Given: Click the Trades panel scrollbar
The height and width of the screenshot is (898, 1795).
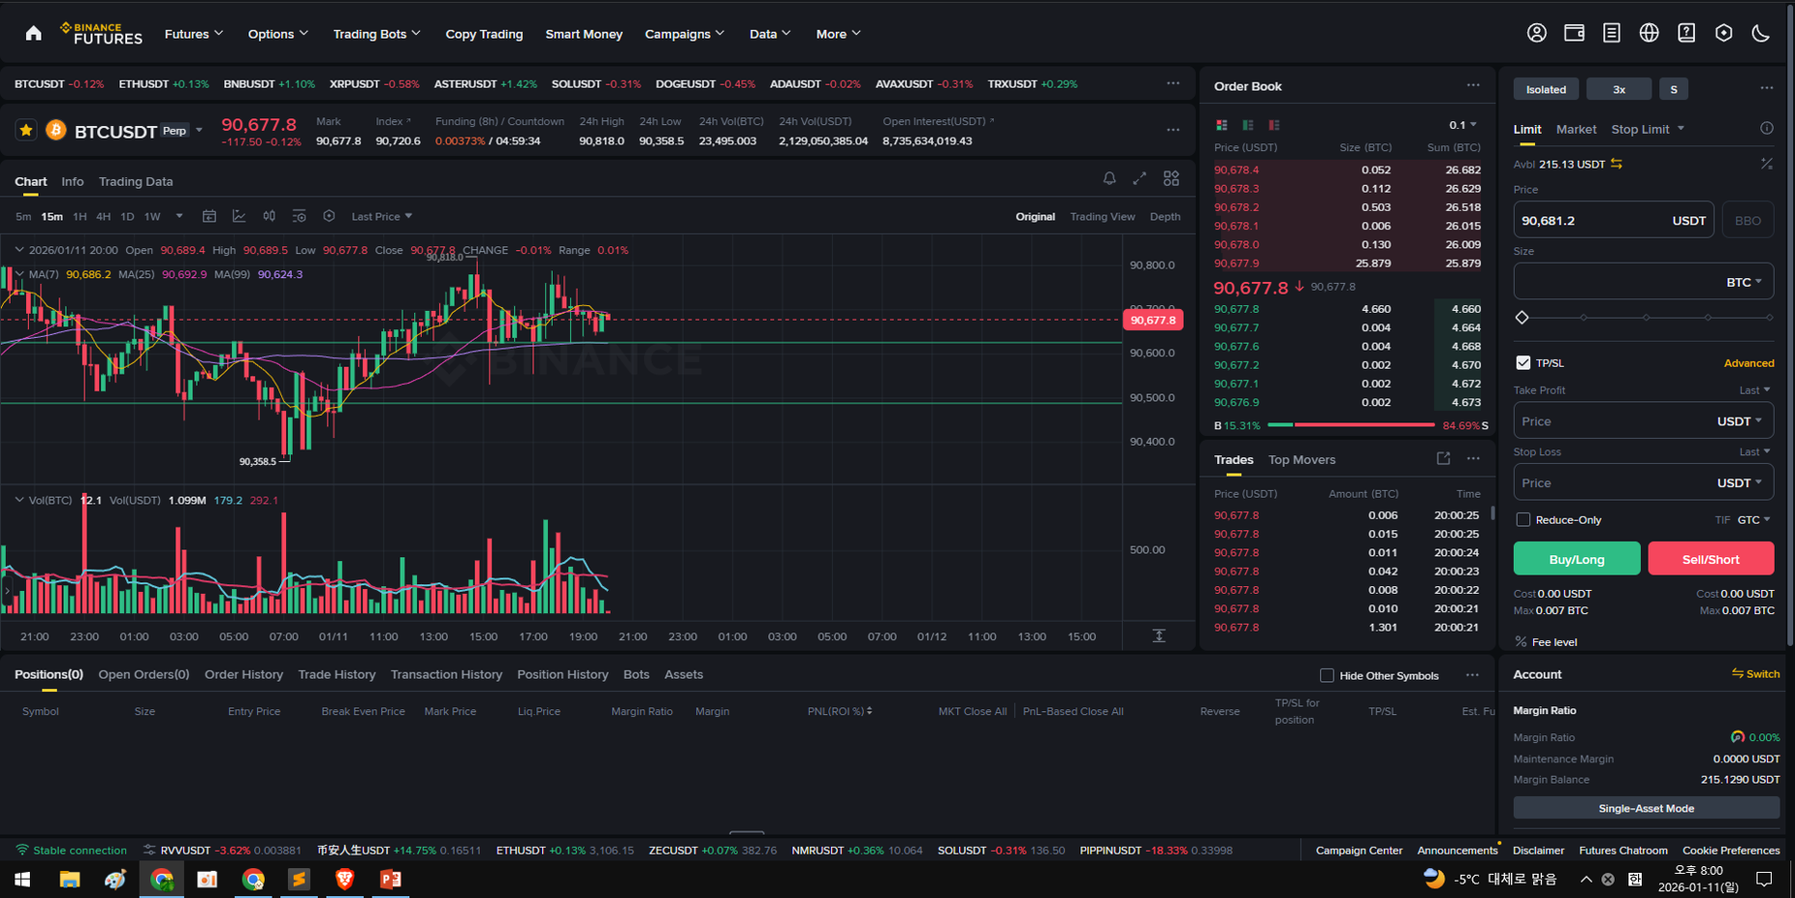Looking at the screenshot, I should click(x=1493, y=514).
